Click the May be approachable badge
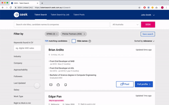 pyautogui.click(x=56, y=101)
